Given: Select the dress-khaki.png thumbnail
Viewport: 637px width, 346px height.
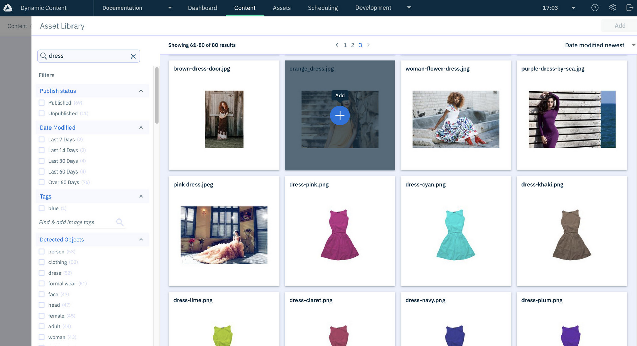Looking at the screenshot, I should 572,235.
